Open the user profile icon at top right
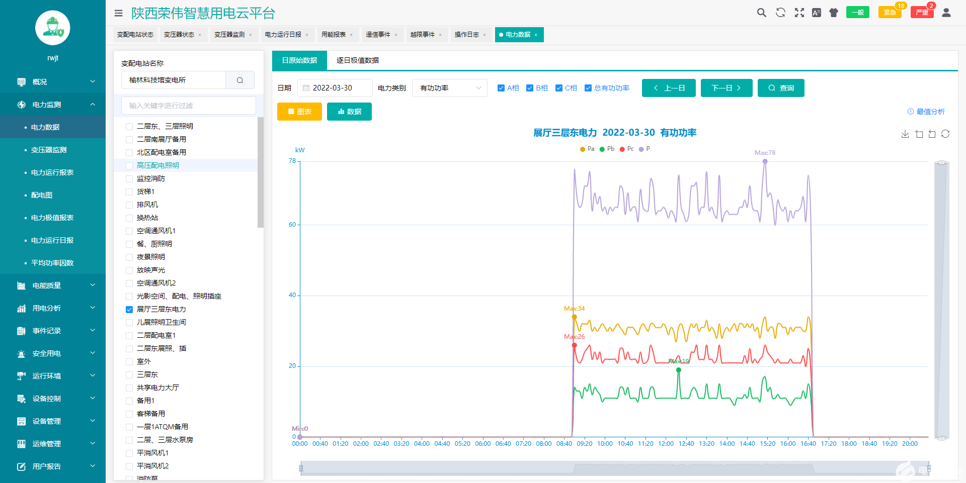Screen dimensions: 966x483 (x=946, y=13)
